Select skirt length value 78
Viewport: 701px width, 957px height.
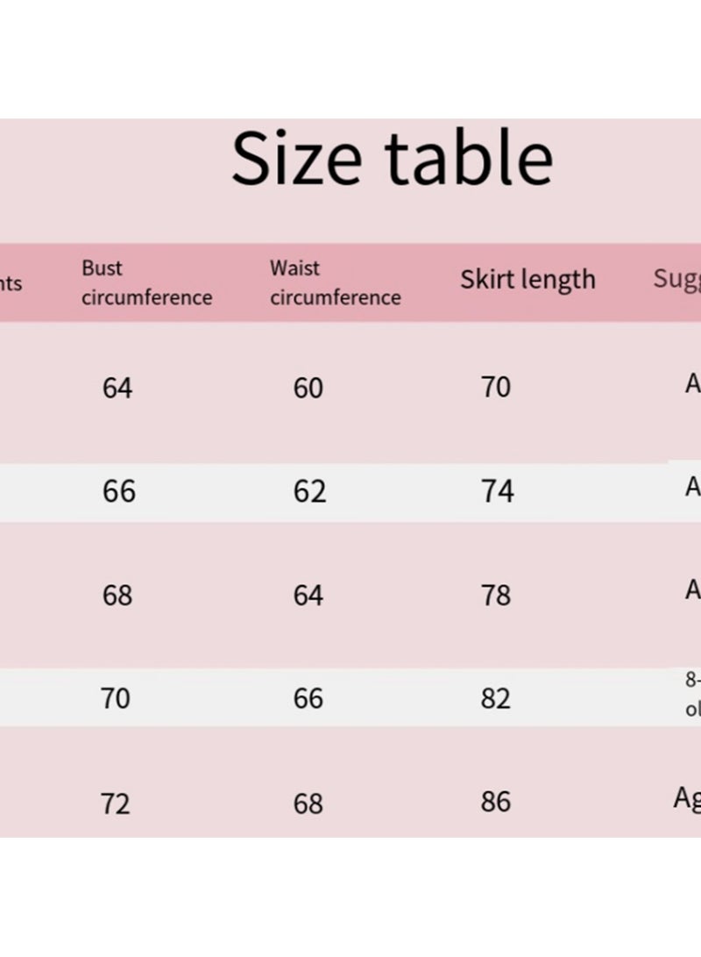[496, 596]
